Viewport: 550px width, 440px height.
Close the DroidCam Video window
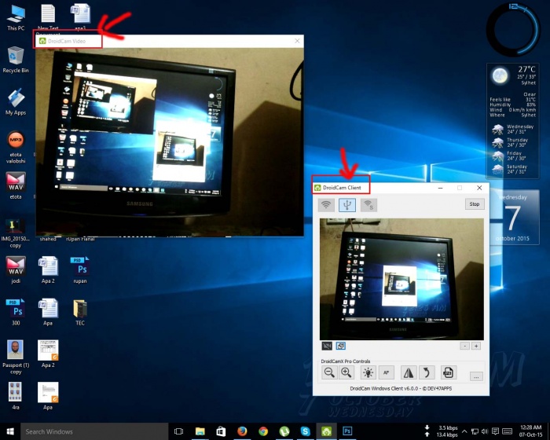pyautogui.click(x=297, y=41)
